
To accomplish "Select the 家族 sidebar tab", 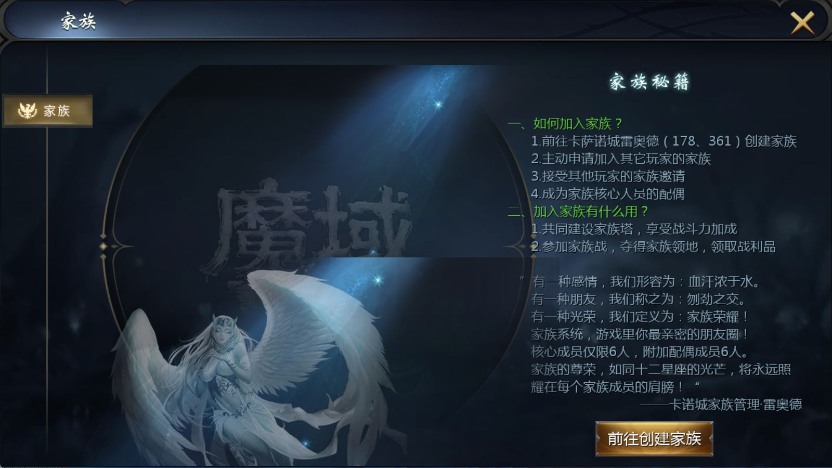I will point(48,111).
